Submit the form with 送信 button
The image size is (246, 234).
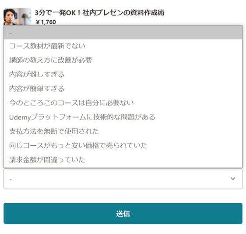click(x=123, y=213)
